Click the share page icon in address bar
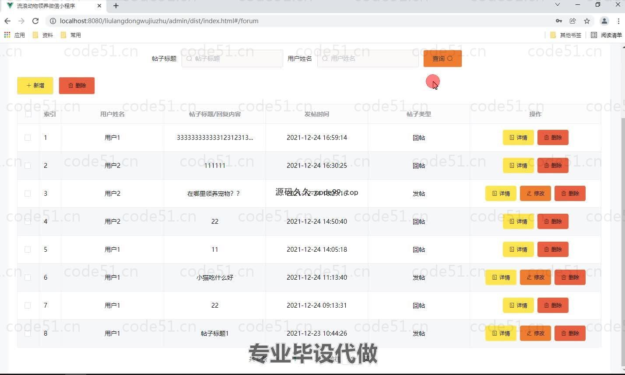Screen dimensions: 625x375 coord(572,21)
